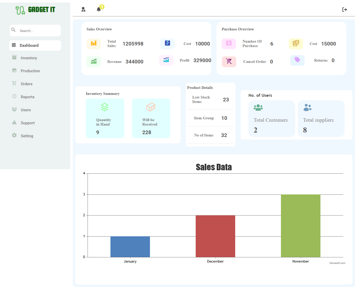
Task: Click the Total Customers group icon
Action: tap(258, 107)
